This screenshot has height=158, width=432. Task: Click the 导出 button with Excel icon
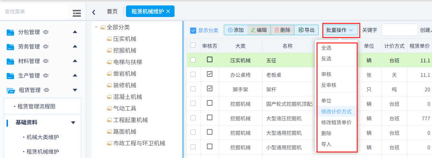[x=306, y=30]
